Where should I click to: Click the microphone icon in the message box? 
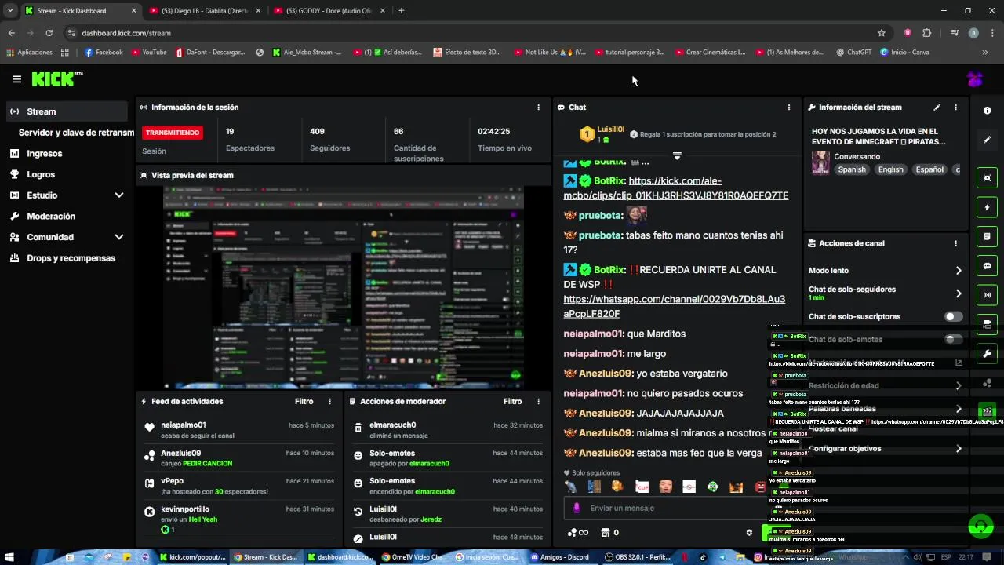click(x=577, y=508)
